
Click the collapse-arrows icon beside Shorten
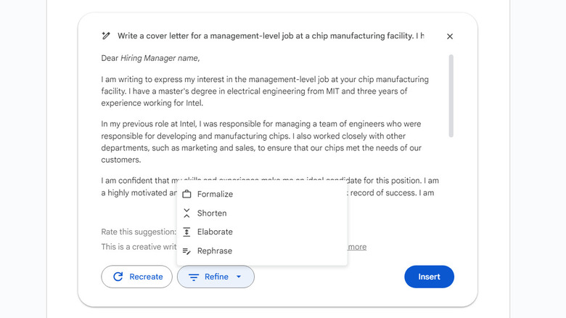[186, 213]
